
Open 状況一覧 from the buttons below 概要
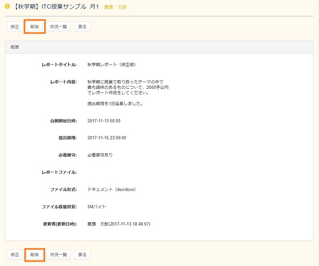58,254
